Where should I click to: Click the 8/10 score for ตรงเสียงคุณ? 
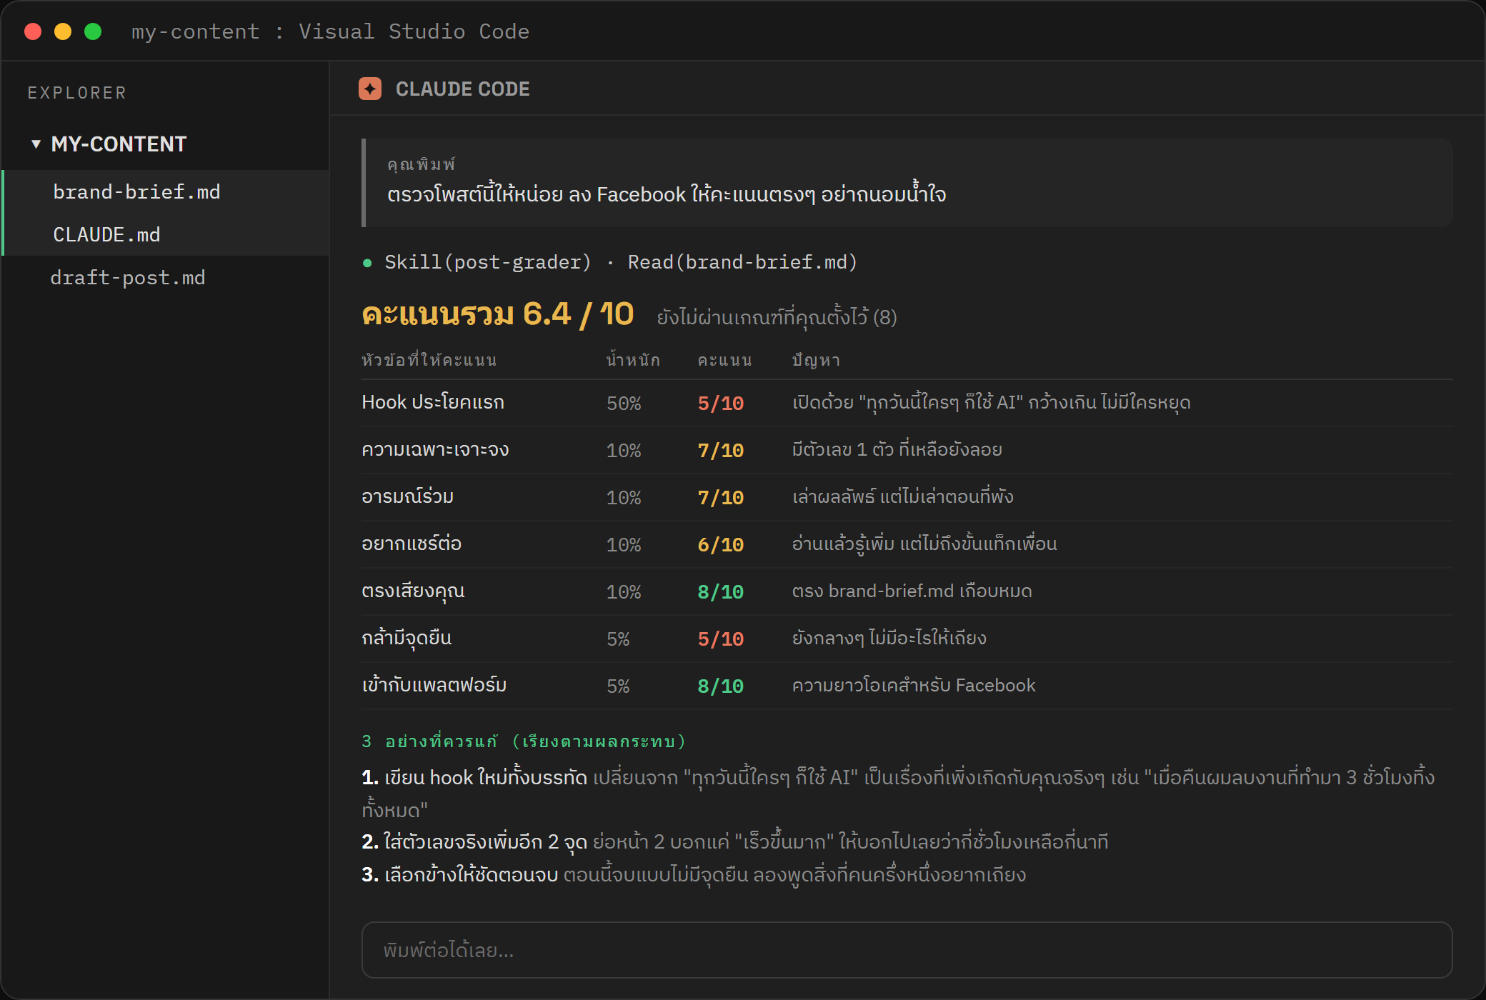(721, 592)
